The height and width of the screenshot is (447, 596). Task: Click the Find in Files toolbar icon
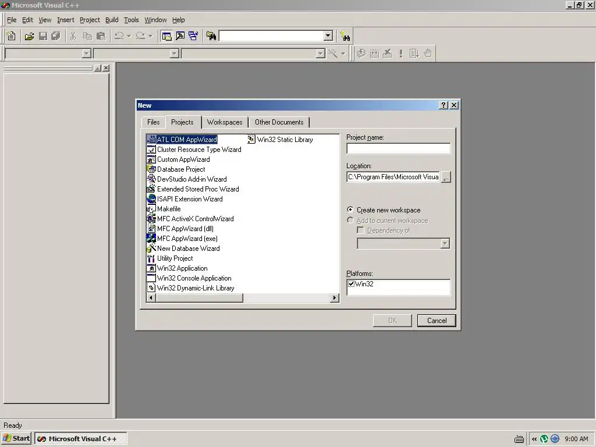211,36
